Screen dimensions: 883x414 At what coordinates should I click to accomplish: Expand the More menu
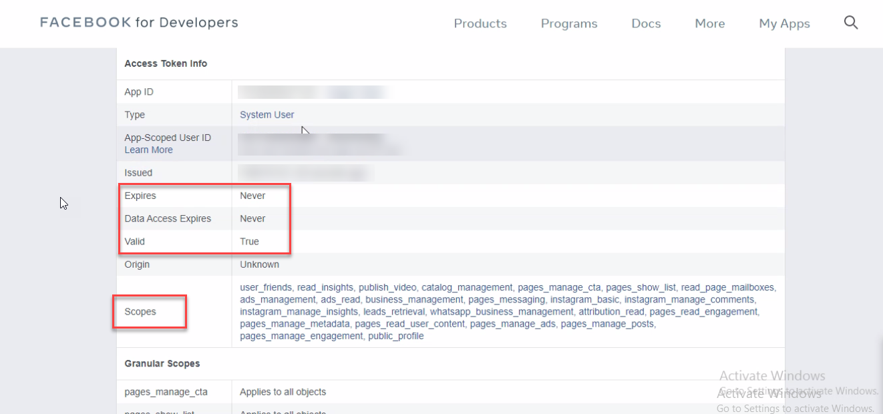[710, 23]
